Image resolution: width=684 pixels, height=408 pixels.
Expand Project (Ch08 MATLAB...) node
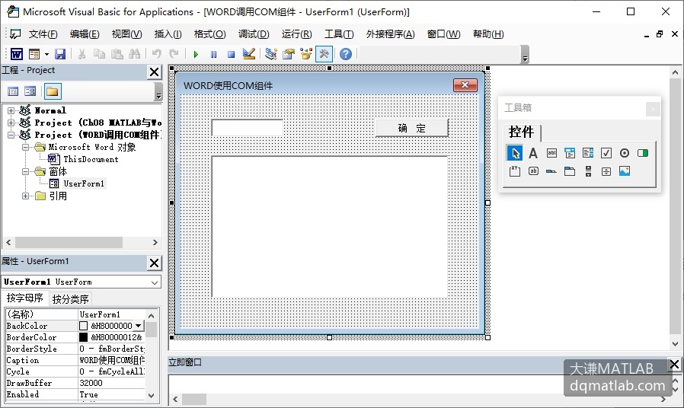[11, 123]
